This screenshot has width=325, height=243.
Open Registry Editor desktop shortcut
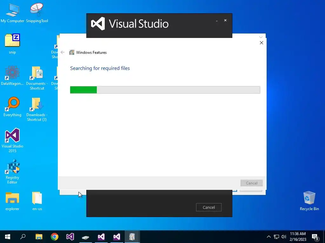pos(12,171)
